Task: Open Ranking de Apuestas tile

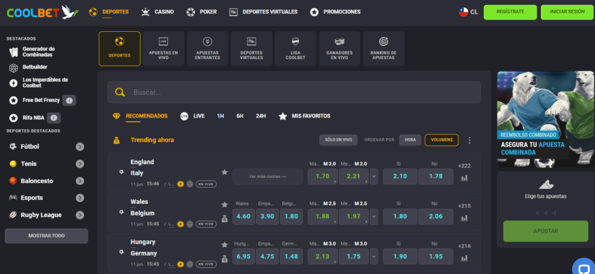Action: 383,49
